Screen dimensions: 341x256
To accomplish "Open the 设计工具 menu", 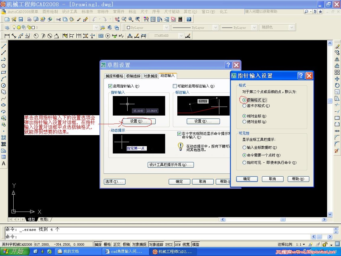I will click(70, 12).
